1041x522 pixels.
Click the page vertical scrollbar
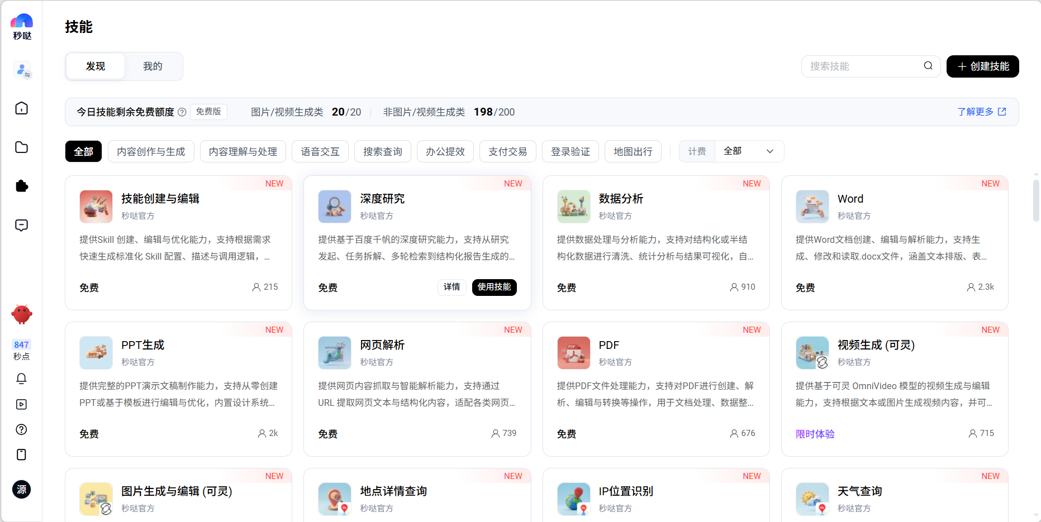coord(1036,201)
